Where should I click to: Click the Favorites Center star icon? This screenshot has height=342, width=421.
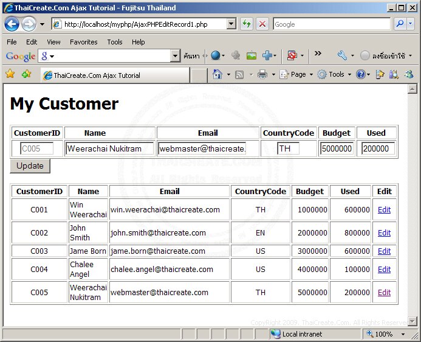tap(10, 74)
